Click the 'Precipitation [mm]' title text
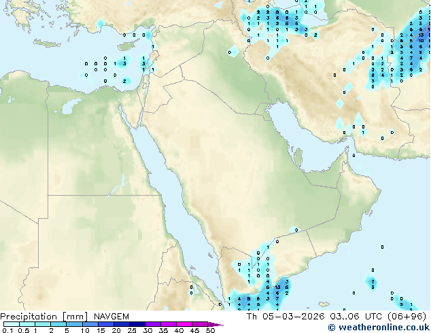Viewport: 431px width, 333px height. [44, 317]
